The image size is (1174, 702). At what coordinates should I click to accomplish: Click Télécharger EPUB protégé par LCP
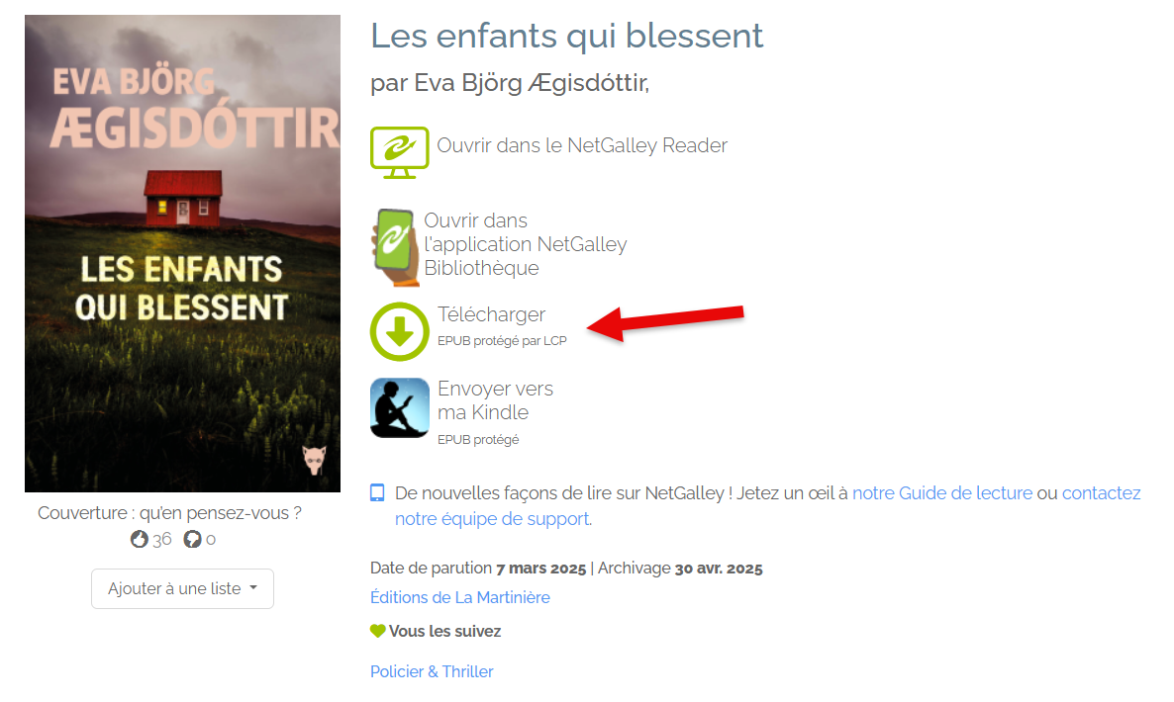click(502, 326)
